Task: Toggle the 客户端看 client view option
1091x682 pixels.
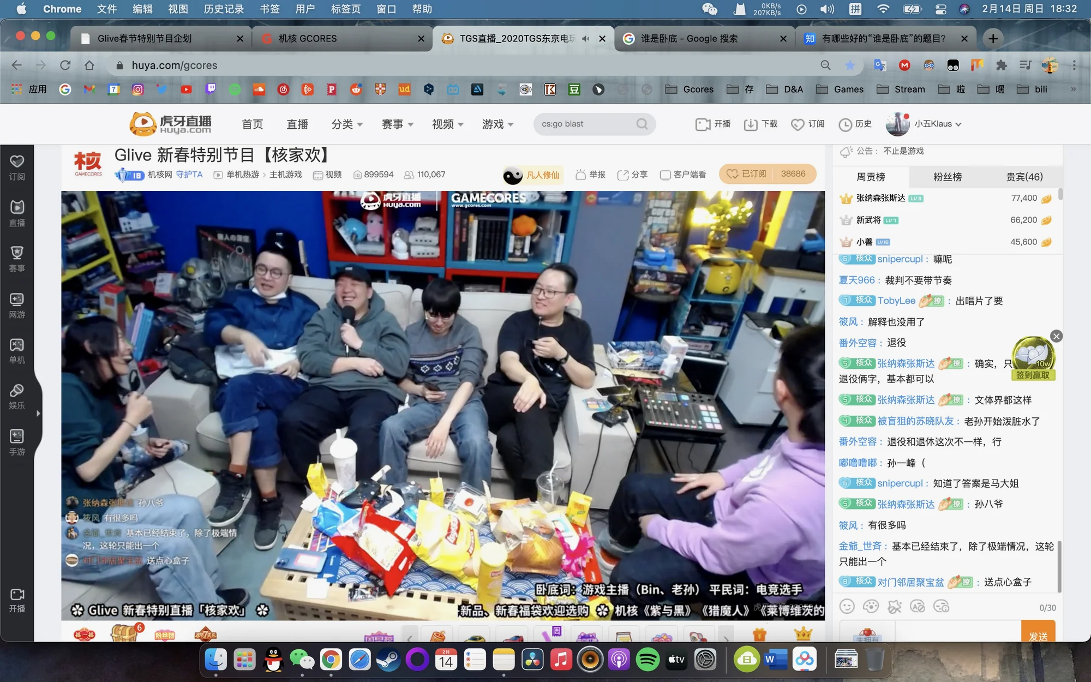Action: coord(683,175)
